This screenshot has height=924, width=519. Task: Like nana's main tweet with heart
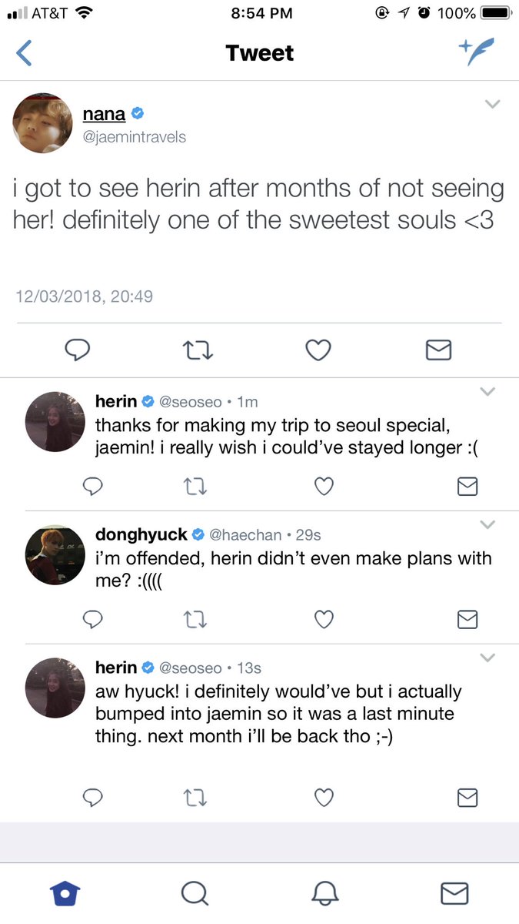tap(318, 350)
